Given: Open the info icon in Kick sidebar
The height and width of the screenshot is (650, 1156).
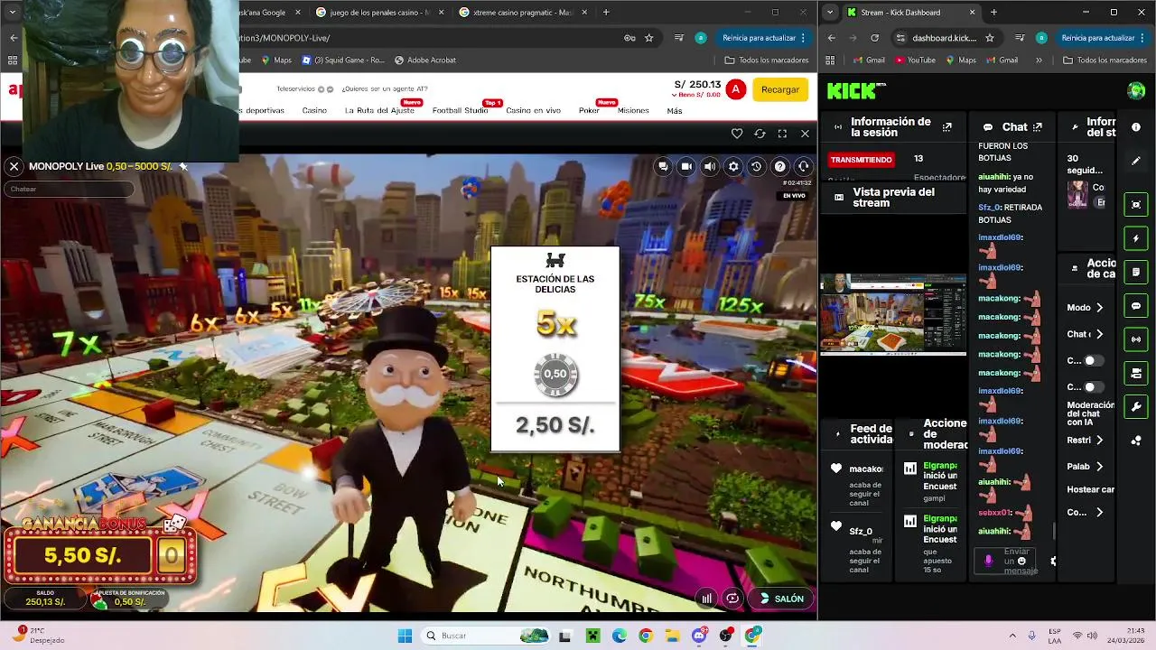Looking at the screenshot, I should tap(1136, 126).
